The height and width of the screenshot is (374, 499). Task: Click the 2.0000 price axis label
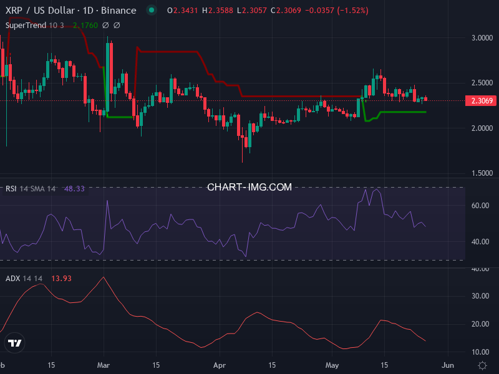482,128
